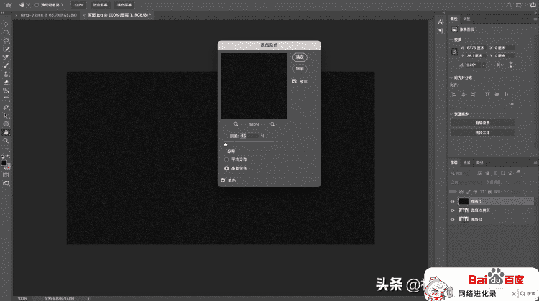Screen dimensions: 539x301
Task: Go to the Home screen icon
Action: click(x=9, y=5)
